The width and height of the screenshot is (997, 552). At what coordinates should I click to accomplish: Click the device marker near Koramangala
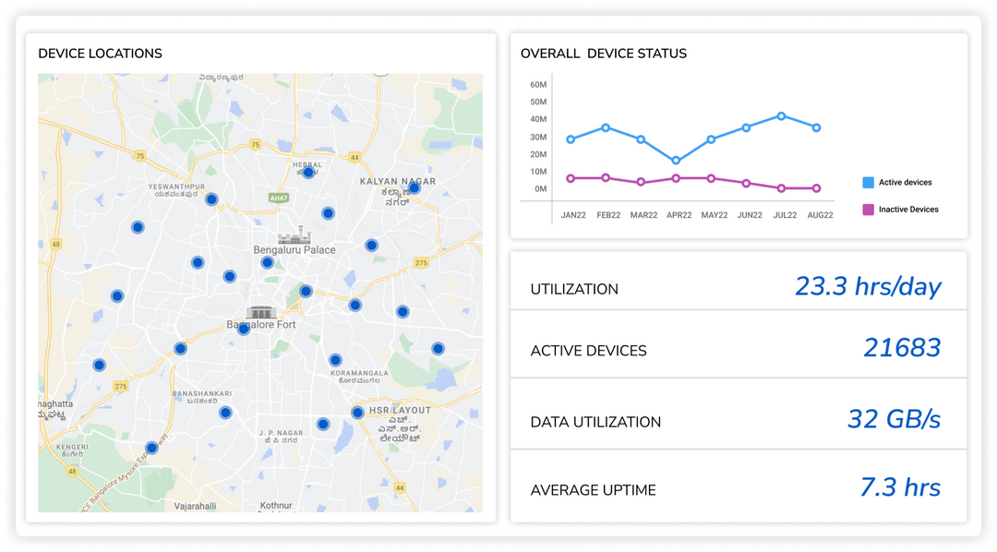click(336, 361)
